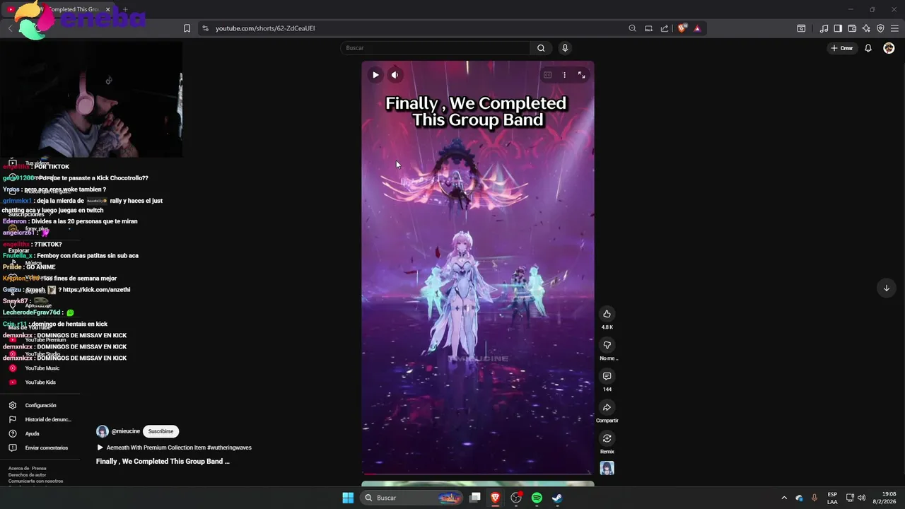Click the Configuración gear icon
This screenshot has height=509, width=905.
[13, 406]
